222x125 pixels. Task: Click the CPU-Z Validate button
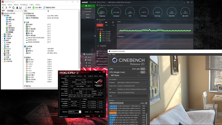point(88,116)
